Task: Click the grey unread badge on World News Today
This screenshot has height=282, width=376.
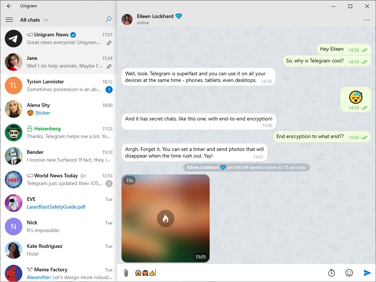Action: click(x=109, y=184)
